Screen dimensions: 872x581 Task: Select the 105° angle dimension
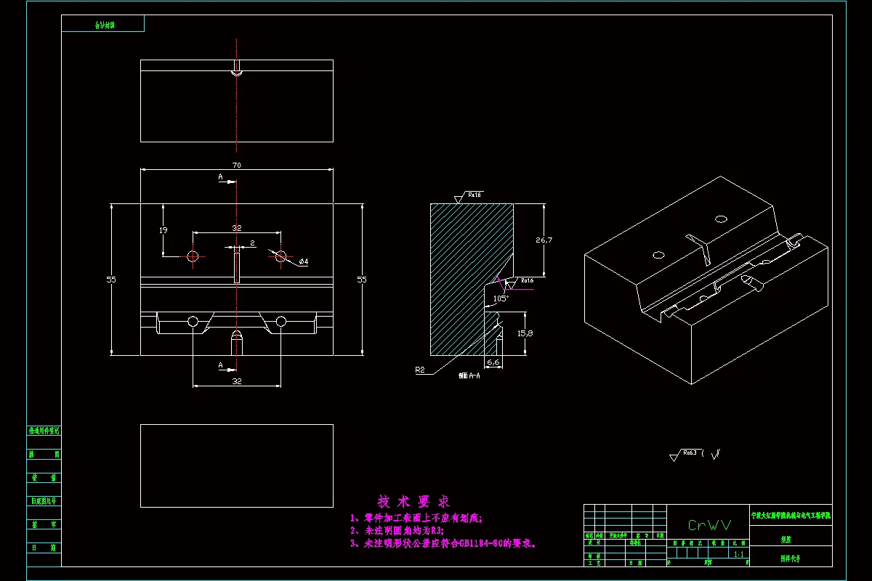pos(501,298)
